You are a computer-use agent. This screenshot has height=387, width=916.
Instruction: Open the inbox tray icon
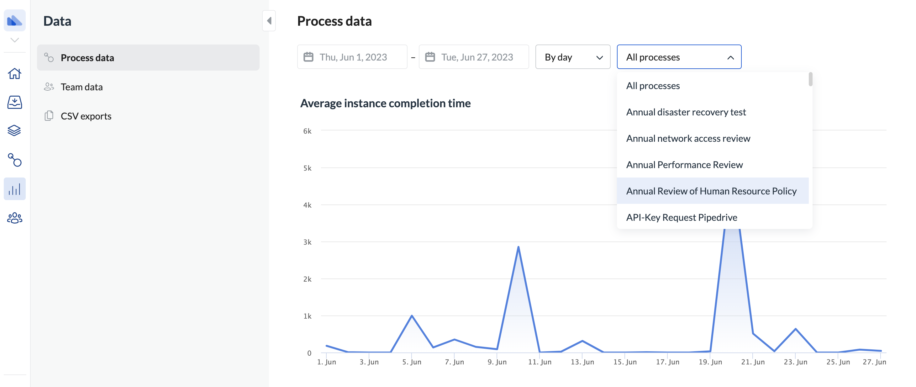point(15,102)
